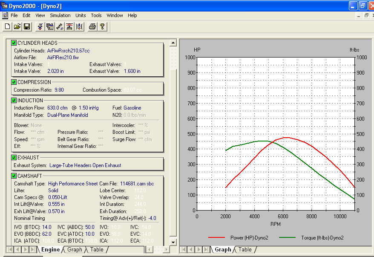
Task: Click the toolbar icon immediately left of Print
Action: [79, 27]
